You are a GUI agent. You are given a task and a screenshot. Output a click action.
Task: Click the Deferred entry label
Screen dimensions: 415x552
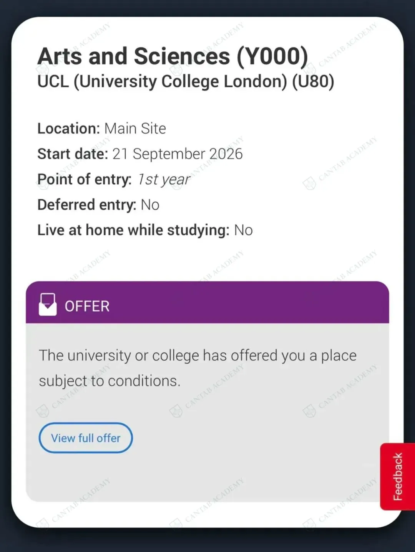coord(86,205)
